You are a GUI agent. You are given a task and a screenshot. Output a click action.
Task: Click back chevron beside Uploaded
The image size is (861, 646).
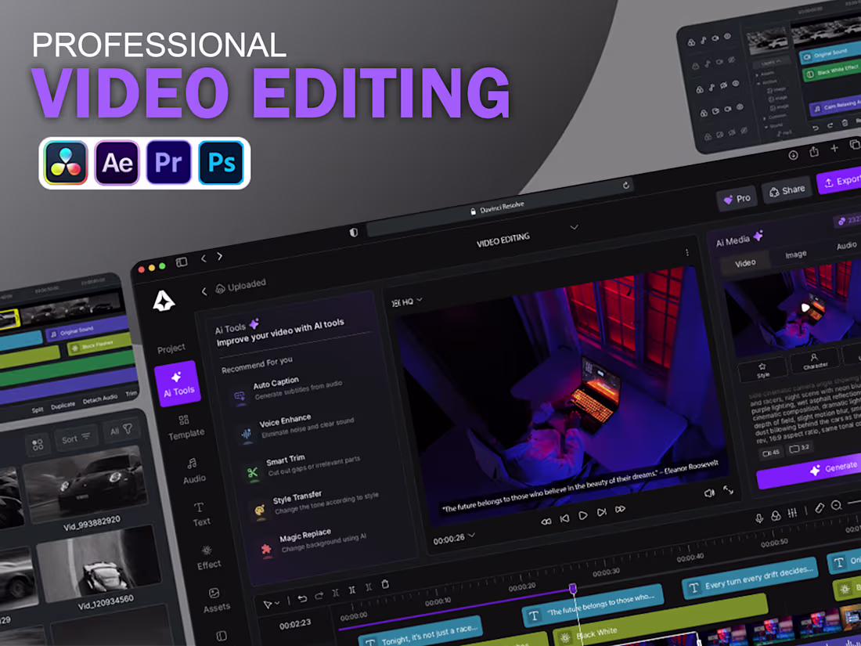click(204, 291)
